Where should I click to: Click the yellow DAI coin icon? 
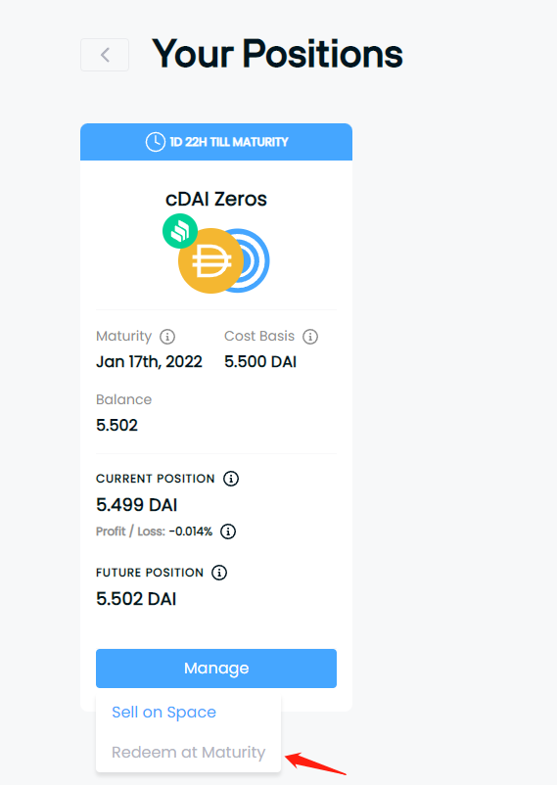(x=210, y=260)
